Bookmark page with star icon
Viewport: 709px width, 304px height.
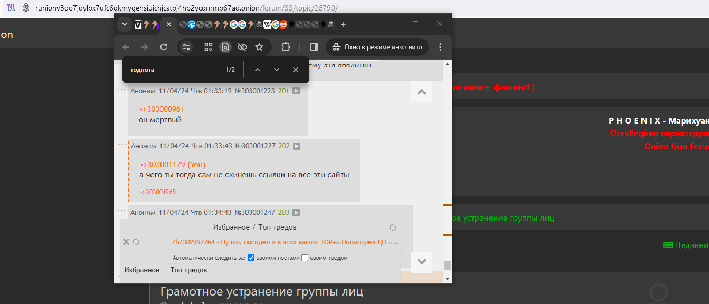coord(259,47)
